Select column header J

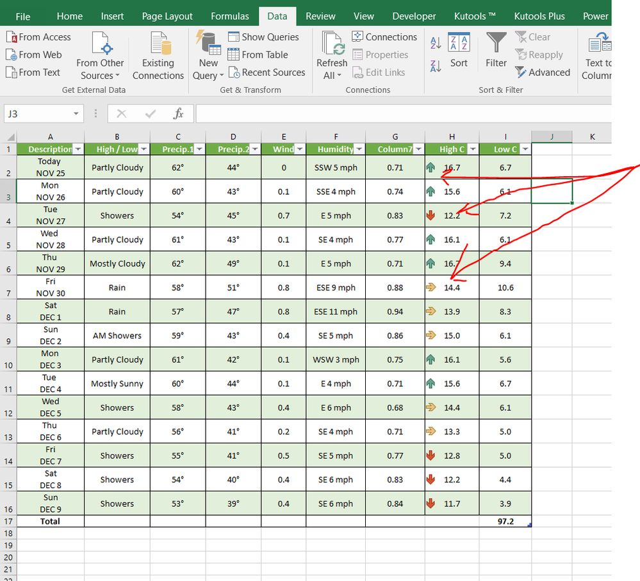pyautogui.click(x=552, y=136)
